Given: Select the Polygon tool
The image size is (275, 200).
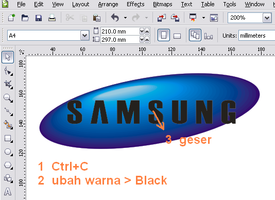Looking at the screenshot, I should [x=8, y=165].
